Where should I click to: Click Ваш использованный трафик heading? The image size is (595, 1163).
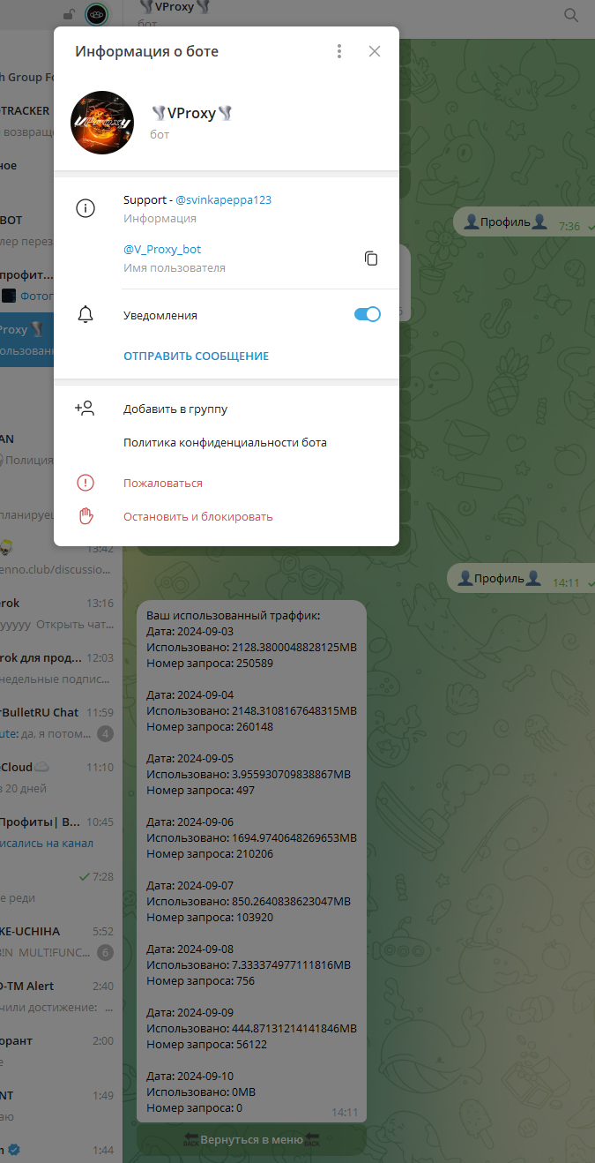(233, 615)
